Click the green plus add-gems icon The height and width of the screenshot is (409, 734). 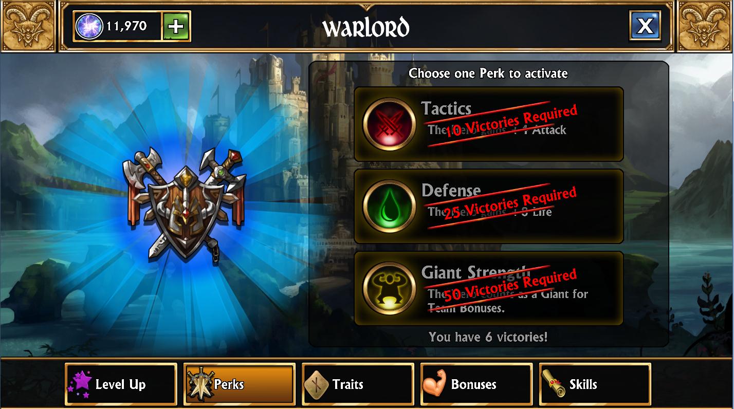tap(176, 26)
